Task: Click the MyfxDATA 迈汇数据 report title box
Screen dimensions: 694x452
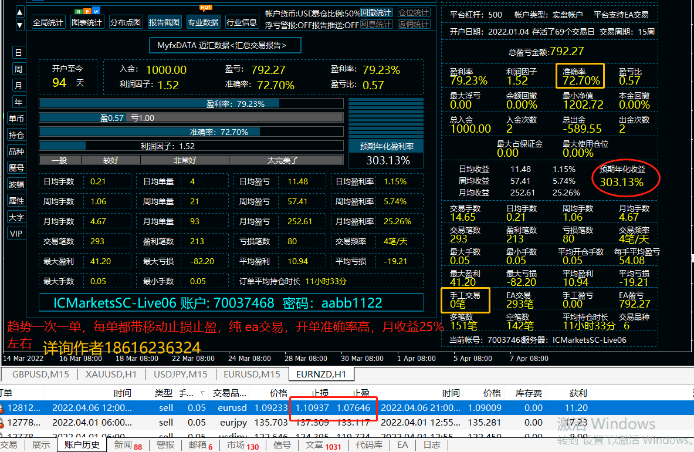Action: coord(225,45)
